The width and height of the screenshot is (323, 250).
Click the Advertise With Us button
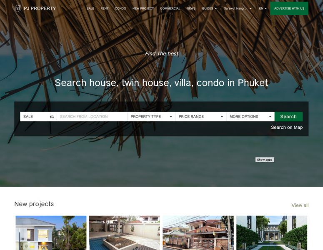289,8
